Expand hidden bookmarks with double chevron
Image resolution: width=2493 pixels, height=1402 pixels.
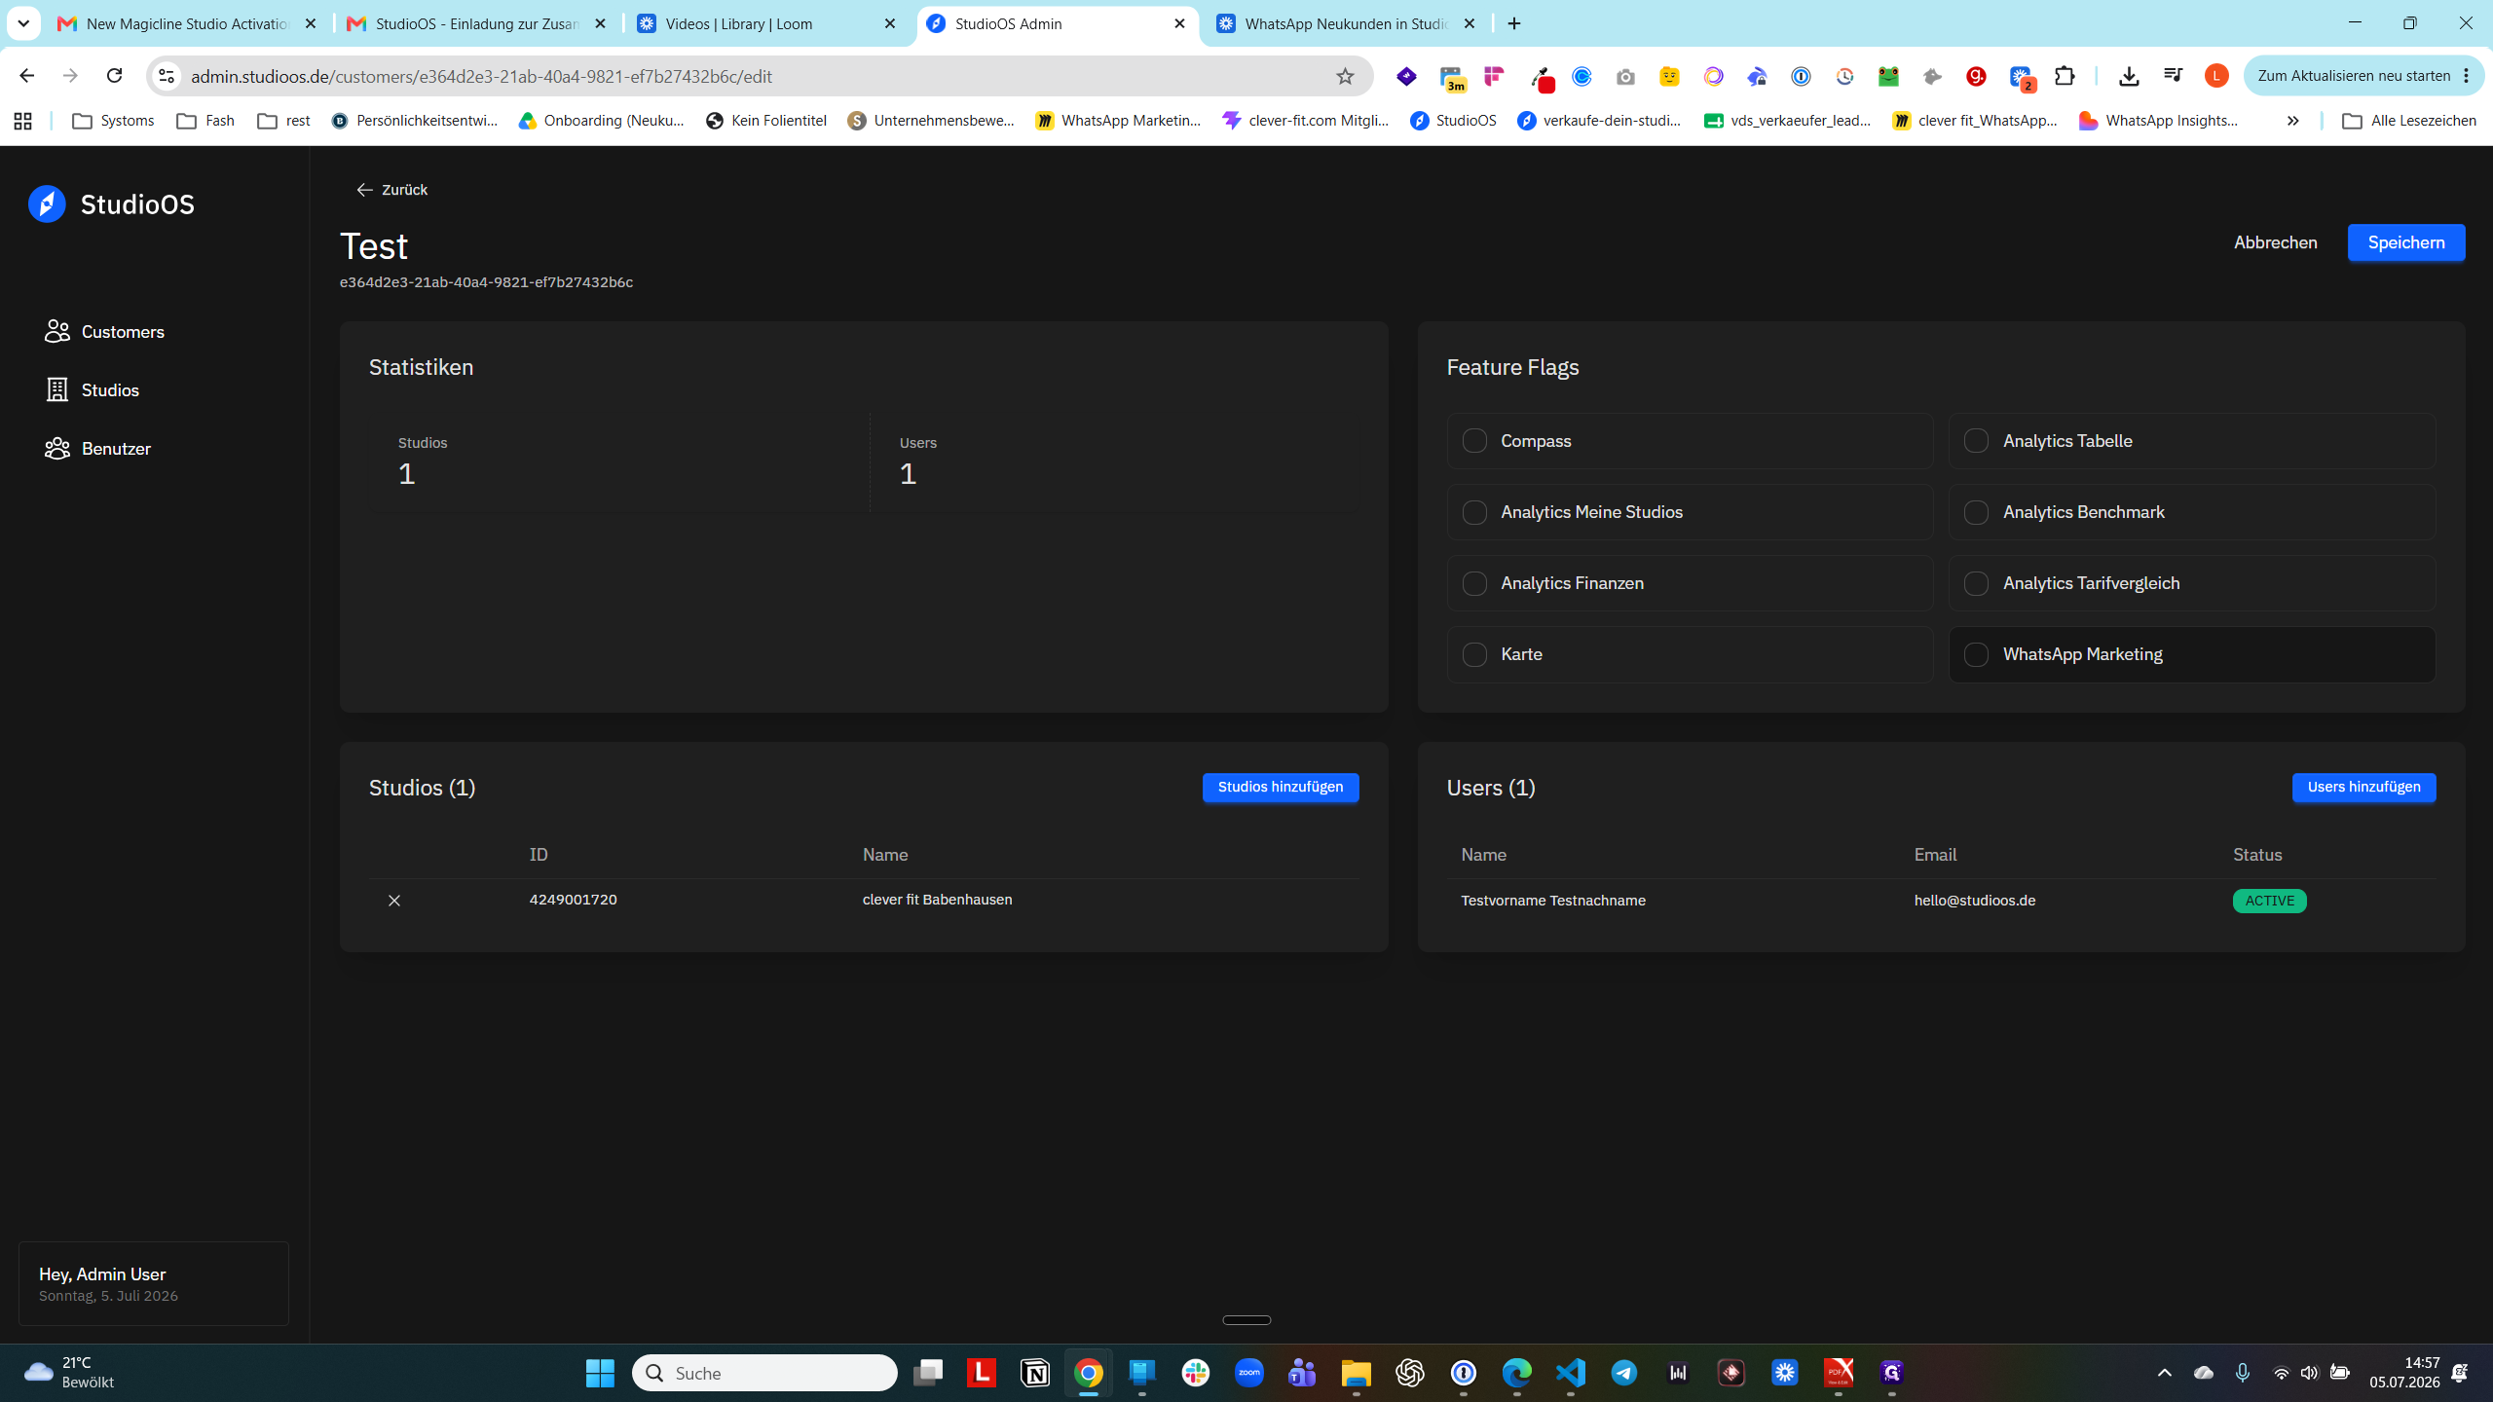point(2292,121)
